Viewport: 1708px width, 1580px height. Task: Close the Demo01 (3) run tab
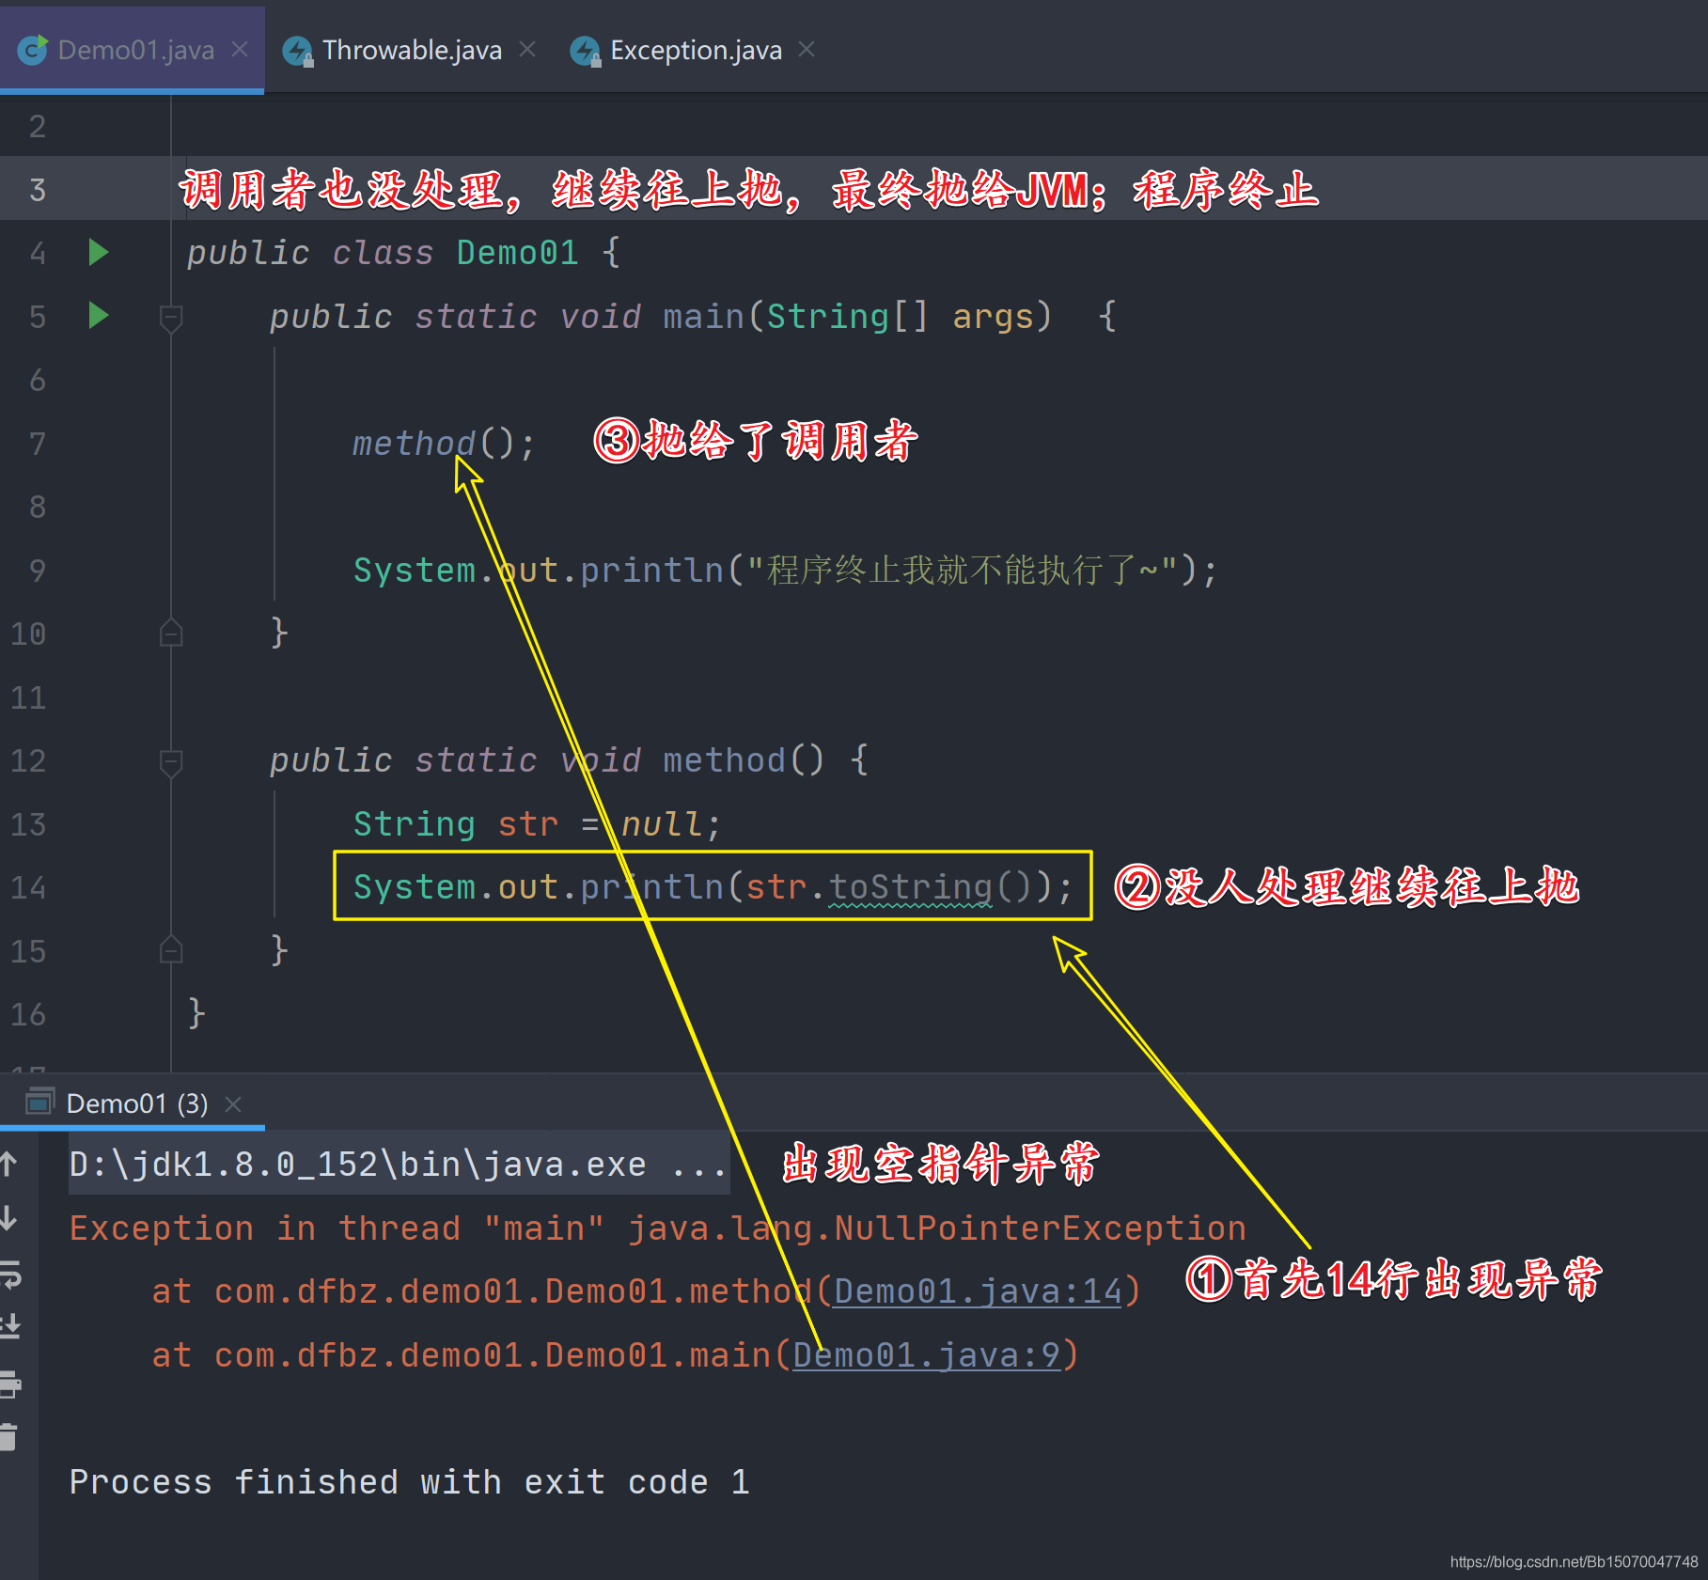click(234, 1104)
